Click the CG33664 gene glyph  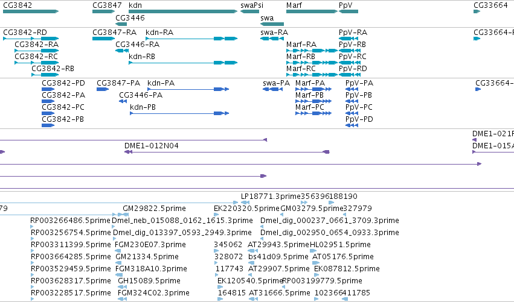tap(477, 11)
